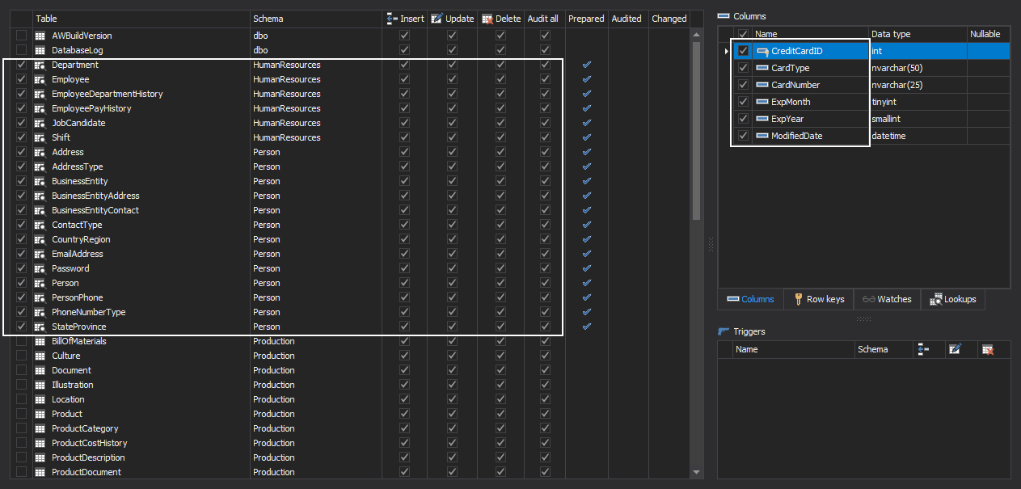Click the Insert icon in table header
Screen dimensions: 1021x489
(392, 19)
